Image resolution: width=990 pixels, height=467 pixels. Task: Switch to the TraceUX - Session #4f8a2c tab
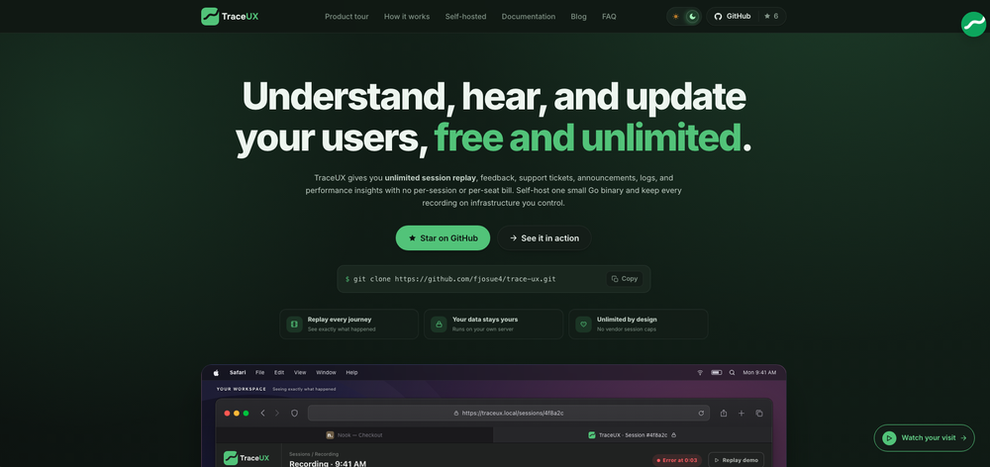tap(632, 434)
